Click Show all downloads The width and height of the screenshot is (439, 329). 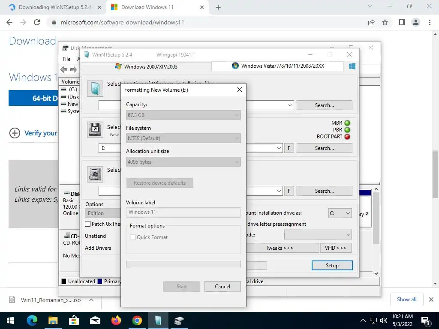(x=406, y=299)
